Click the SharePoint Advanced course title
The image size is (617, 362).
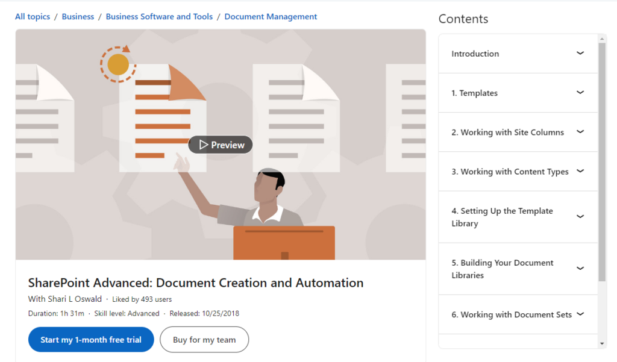click(196, 282)
